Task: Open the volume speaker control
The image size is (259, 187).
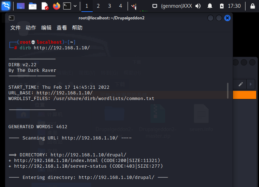Action: click(198, 6)
